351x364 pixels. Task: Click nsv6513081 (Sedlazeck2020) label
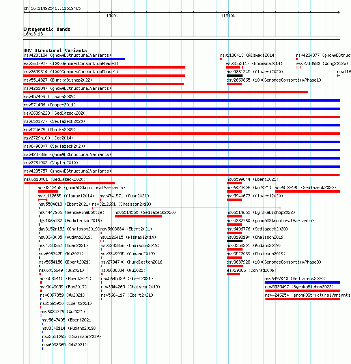(55, 180)
